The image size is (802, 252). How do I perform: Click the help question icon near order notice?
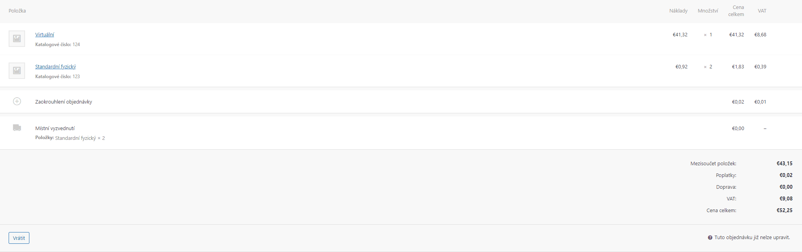pos(710,238)
